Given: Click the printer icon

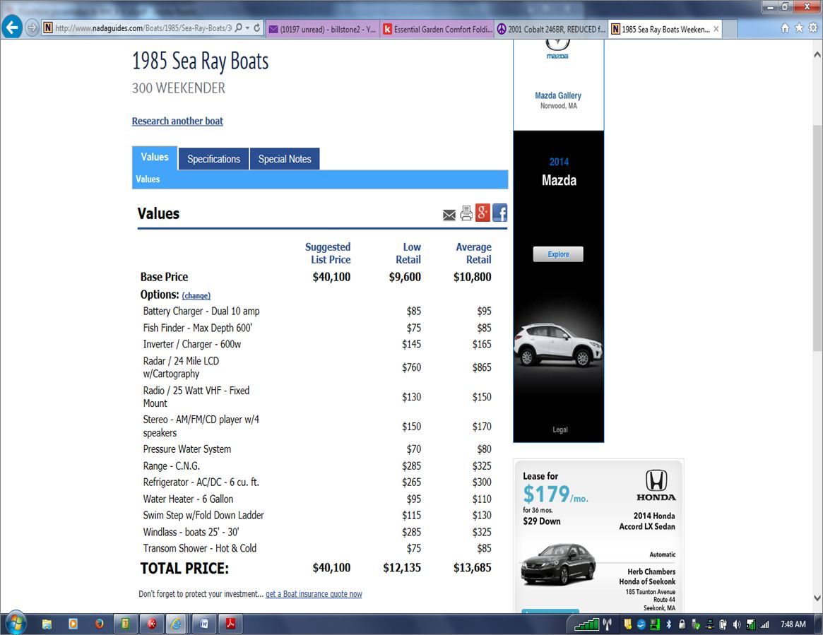Looking at the screenshot, I should point(466,213).
